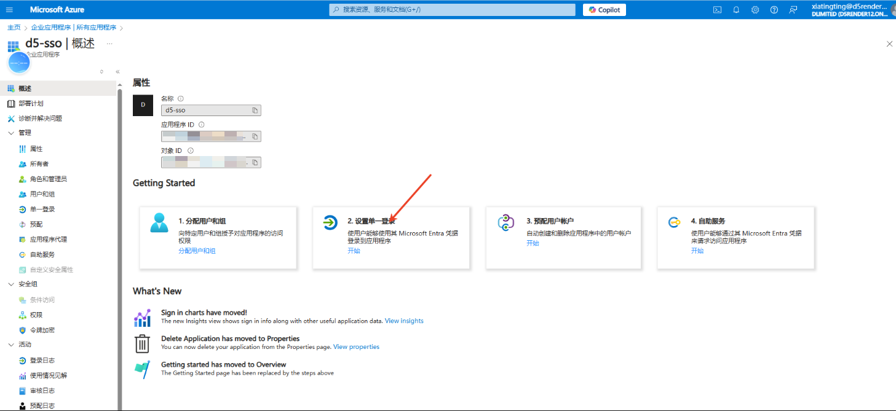Click 开始 under 自助服务 card
896x411 pixels.
(697, 251)
